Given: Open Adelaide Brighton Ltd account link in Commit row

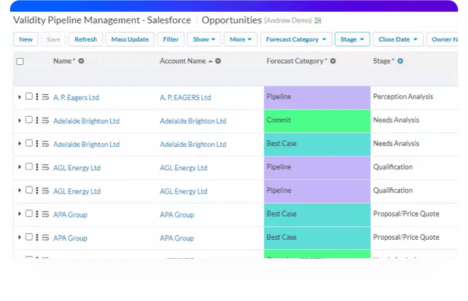Looking at the screenshot, I should point(193,121).
